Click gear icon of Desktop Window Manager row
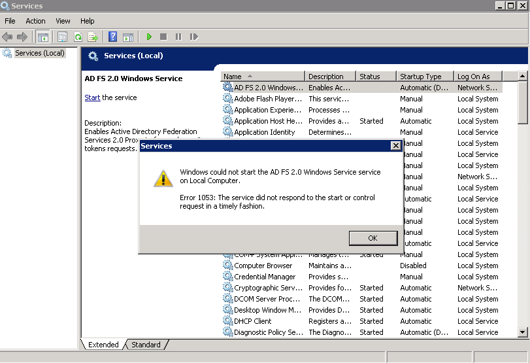 (x=228, y=310)
